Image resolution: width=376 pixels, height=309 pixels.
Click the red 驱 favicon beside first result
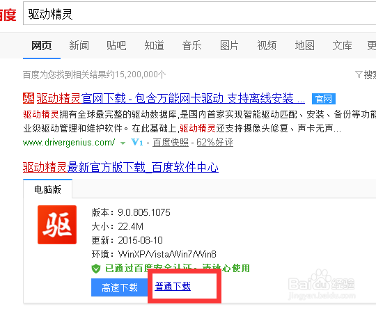tap(29, 98)
